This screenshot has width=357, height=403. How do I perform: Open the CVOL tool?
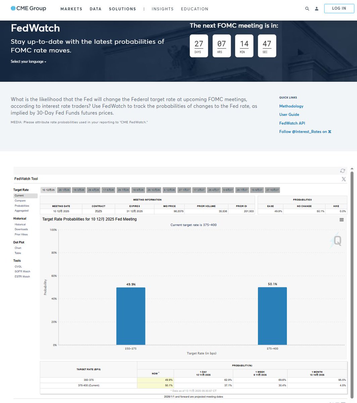tap(18, 266)
